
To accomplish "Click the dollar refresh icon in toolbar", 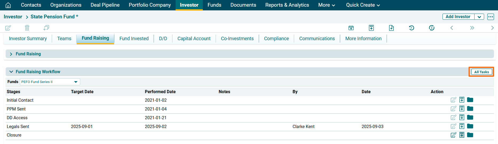I will pyautogui.click(x=432, y=28).
